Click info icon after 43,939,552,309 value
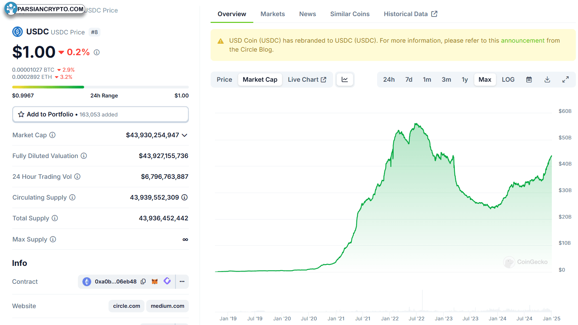Screen dimensions: 578x325 [x=184, y=197]
